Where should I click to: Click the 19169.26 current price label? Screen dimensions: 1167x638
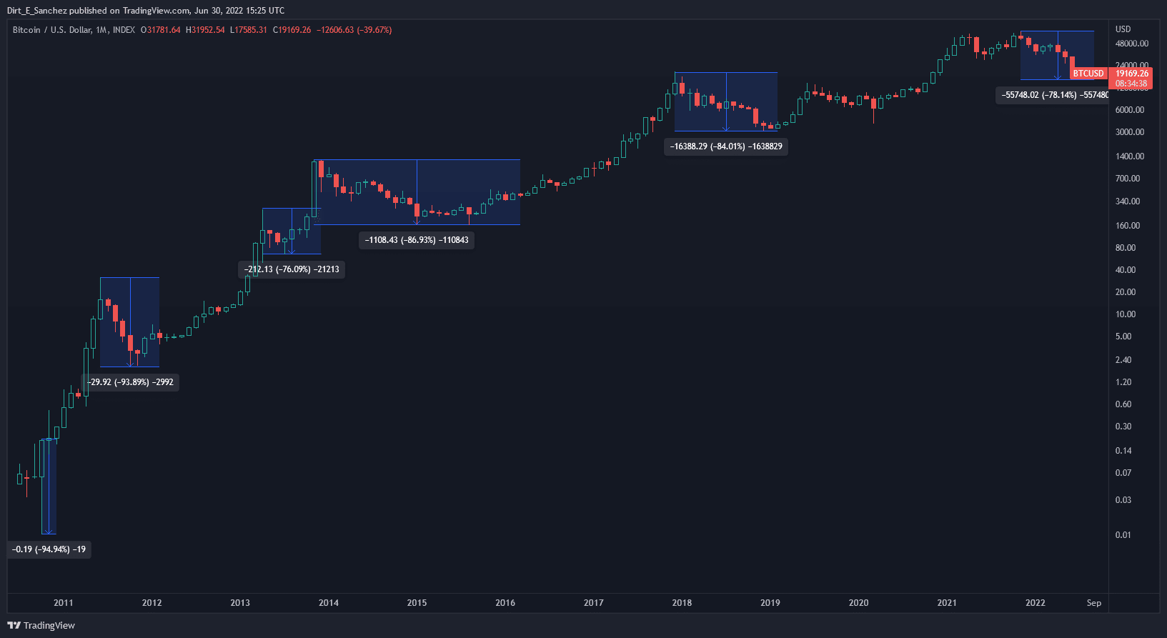coord(1132,74)
